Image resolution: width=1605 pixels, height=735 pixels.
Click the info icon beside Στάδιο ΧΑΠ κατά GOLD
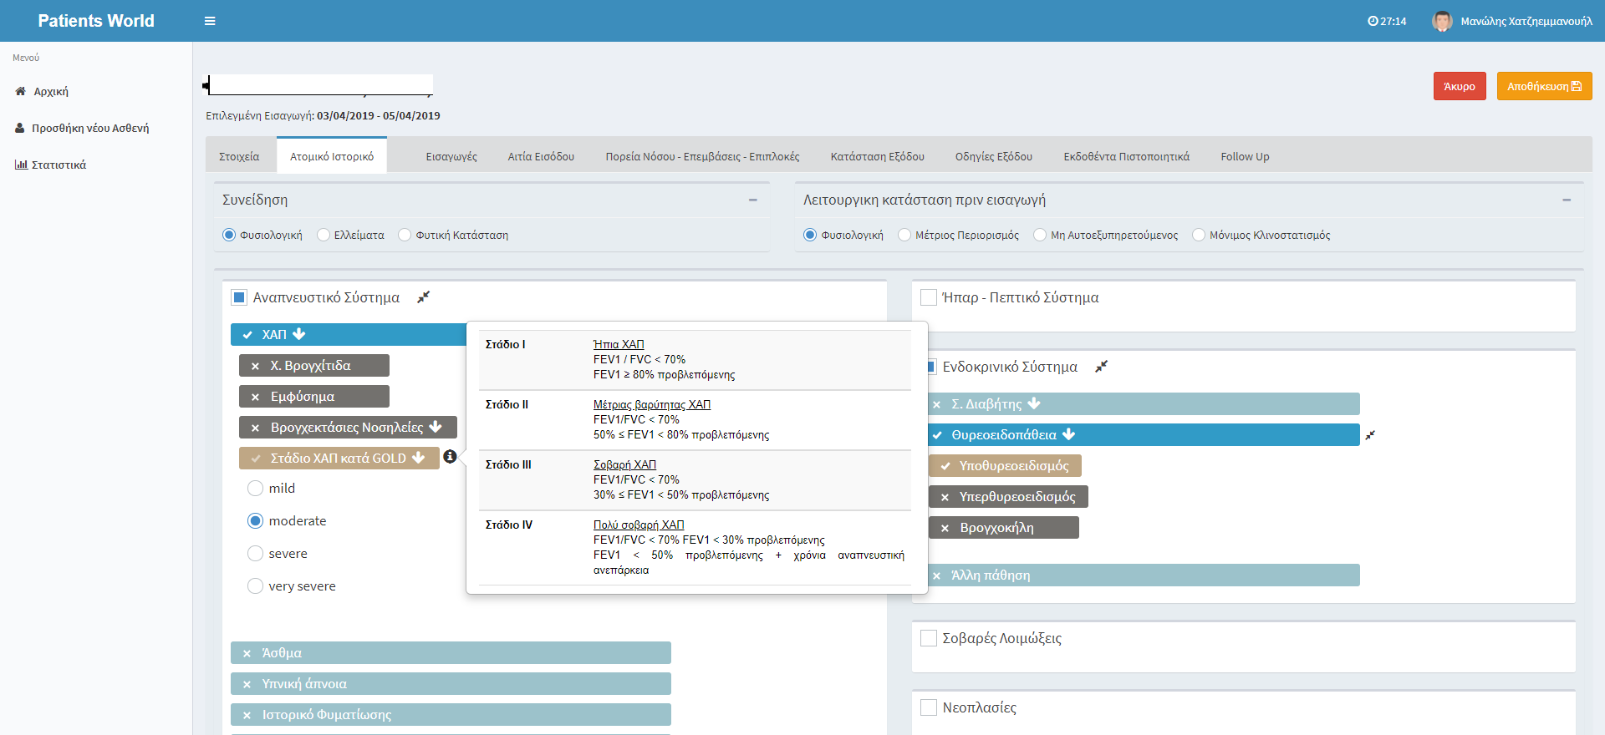tap(450, 457)
